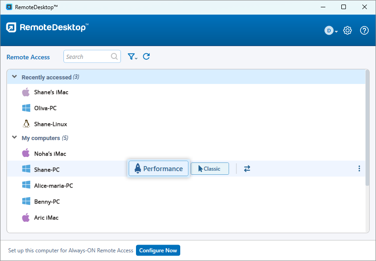Open the Remote Access tab
Image resolution: width=376 pixels, height=261 pixels.
pos(28,57)
